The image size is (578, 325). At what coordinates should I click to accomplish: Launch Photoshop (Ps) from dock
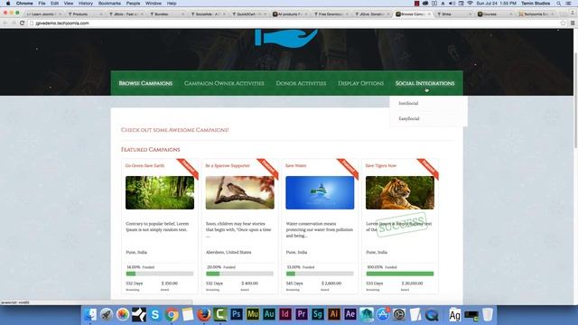[237, 314]
